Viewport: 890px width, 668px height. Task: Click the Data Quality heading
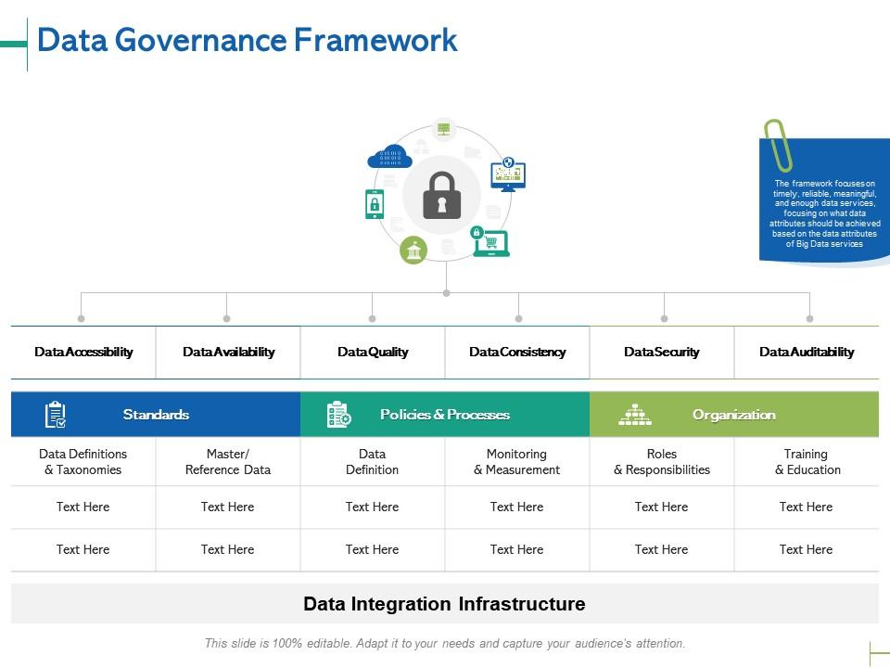tap(373, 353)
